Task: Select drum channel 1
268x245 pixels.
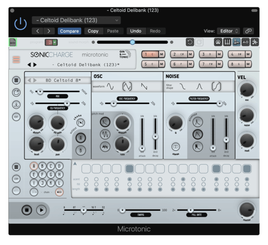Action: [x=150, y=54]
